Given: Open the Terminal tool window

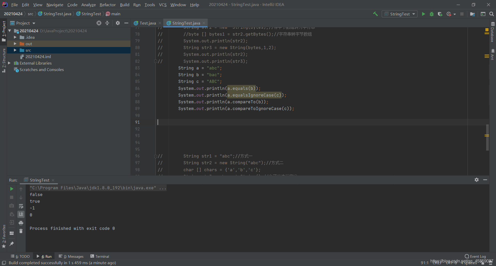Looking at the screenshot, I should (x=100, y=256).
